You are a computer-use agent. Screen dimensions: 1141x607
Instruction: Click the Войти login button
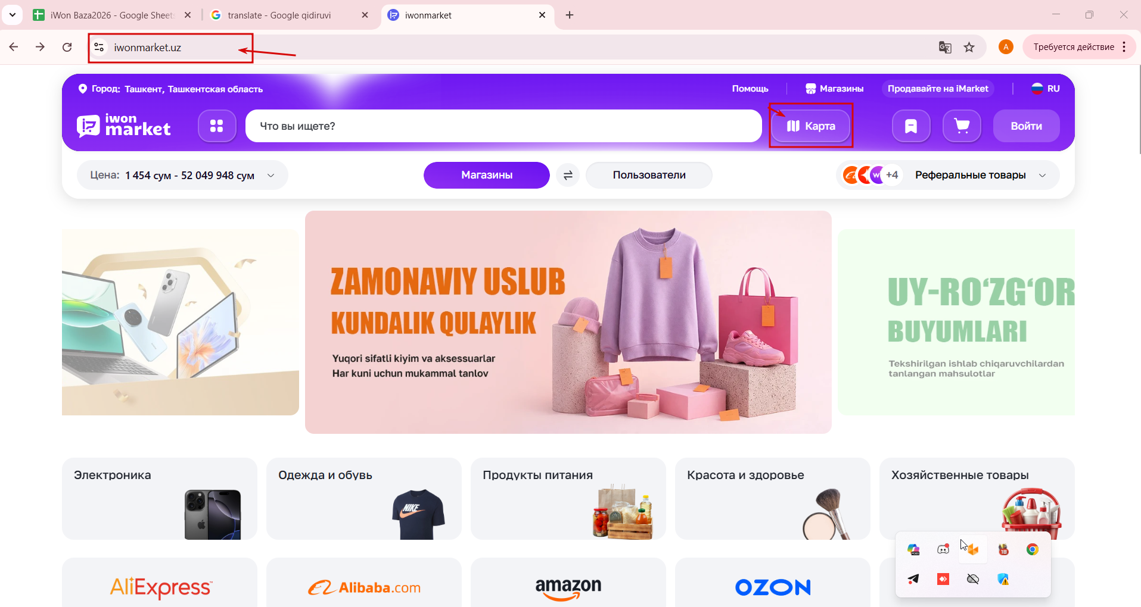1026,126
